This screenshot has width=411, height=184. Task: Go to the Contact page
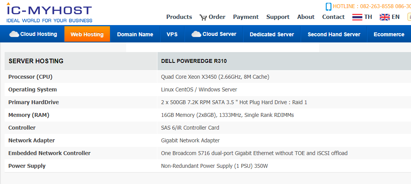click(x=333, y=17)
